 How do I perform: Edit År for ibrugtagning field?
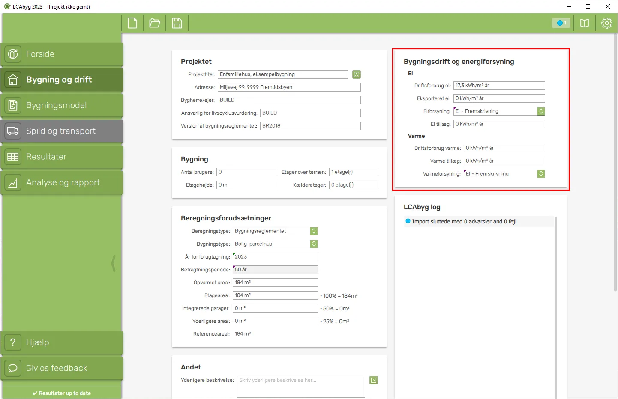[x=275, y=257]
